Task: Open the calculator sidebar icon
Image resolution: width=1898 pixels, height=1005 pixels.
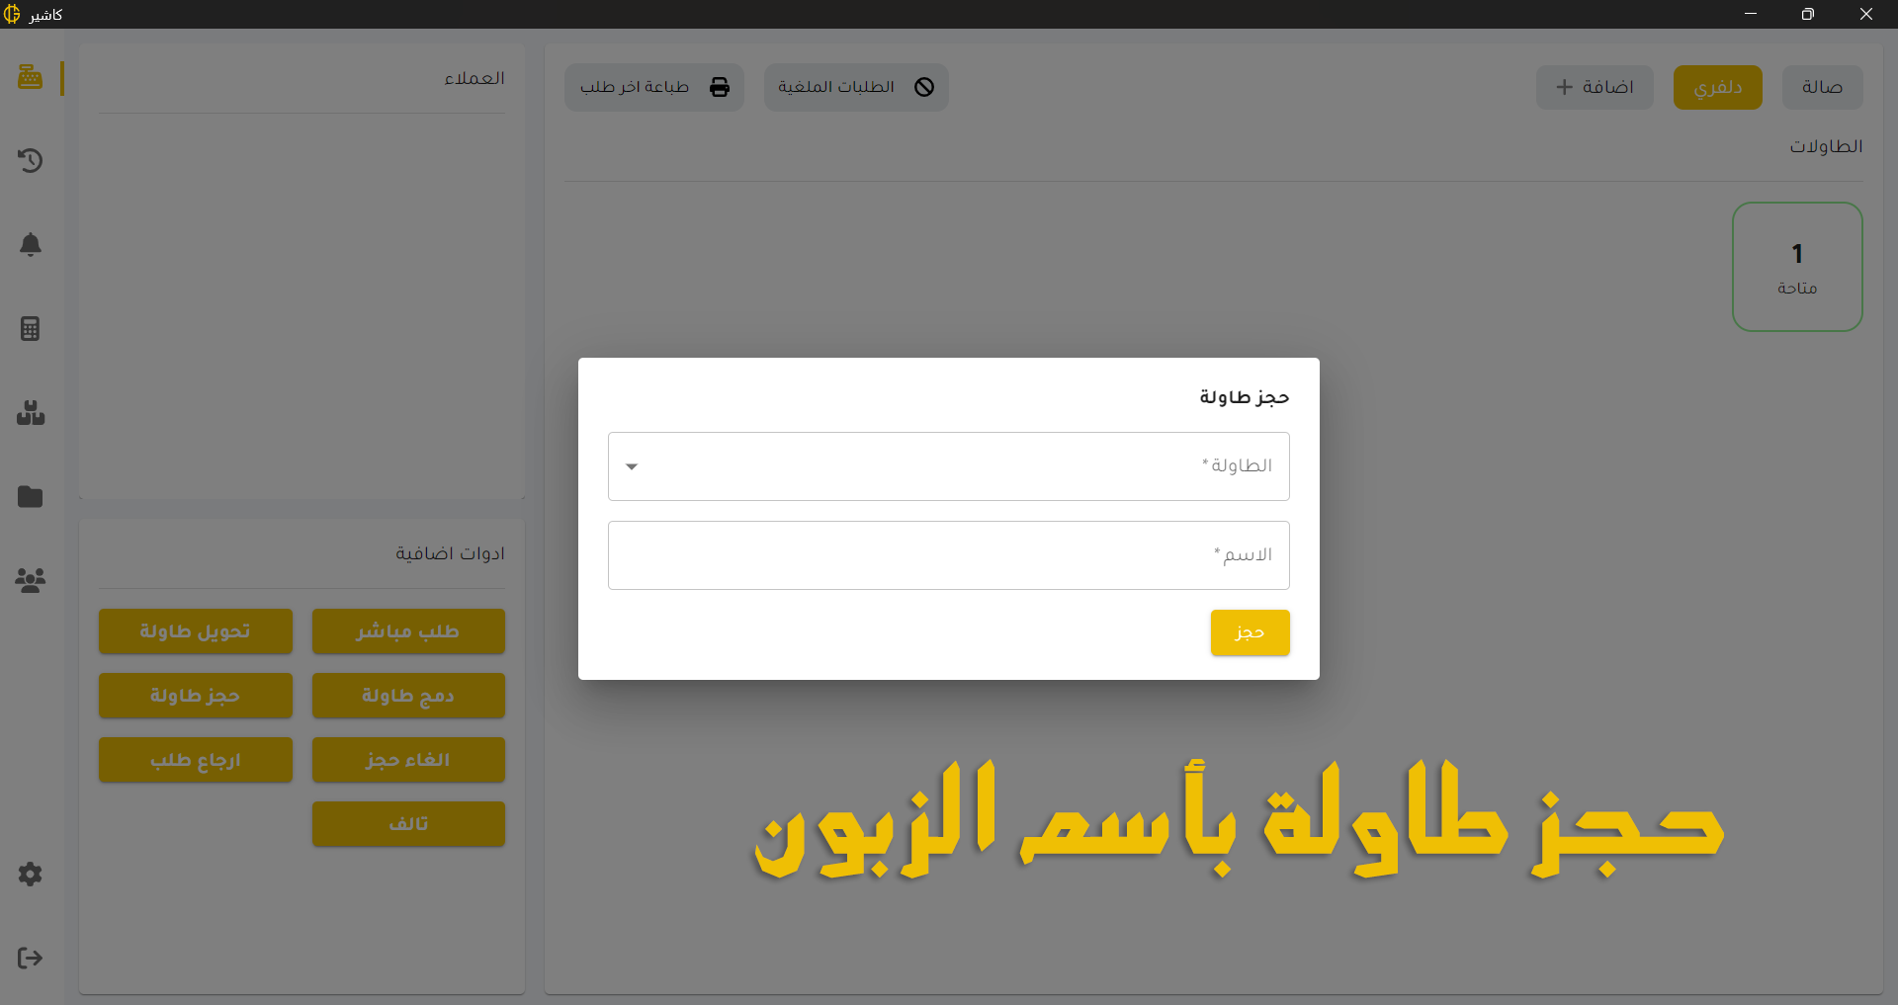Action: coord(30,328)
